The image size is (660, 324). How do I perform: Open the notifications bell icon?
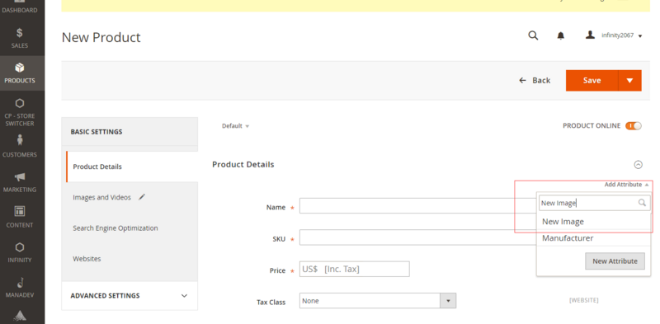(x=561, y=36)
